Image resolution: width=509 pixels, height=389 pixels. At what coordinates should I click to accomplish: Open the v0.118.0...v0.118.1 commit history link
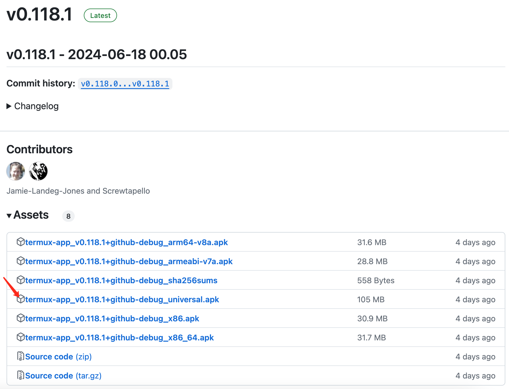pyautogui.click(x=125, y=84)
